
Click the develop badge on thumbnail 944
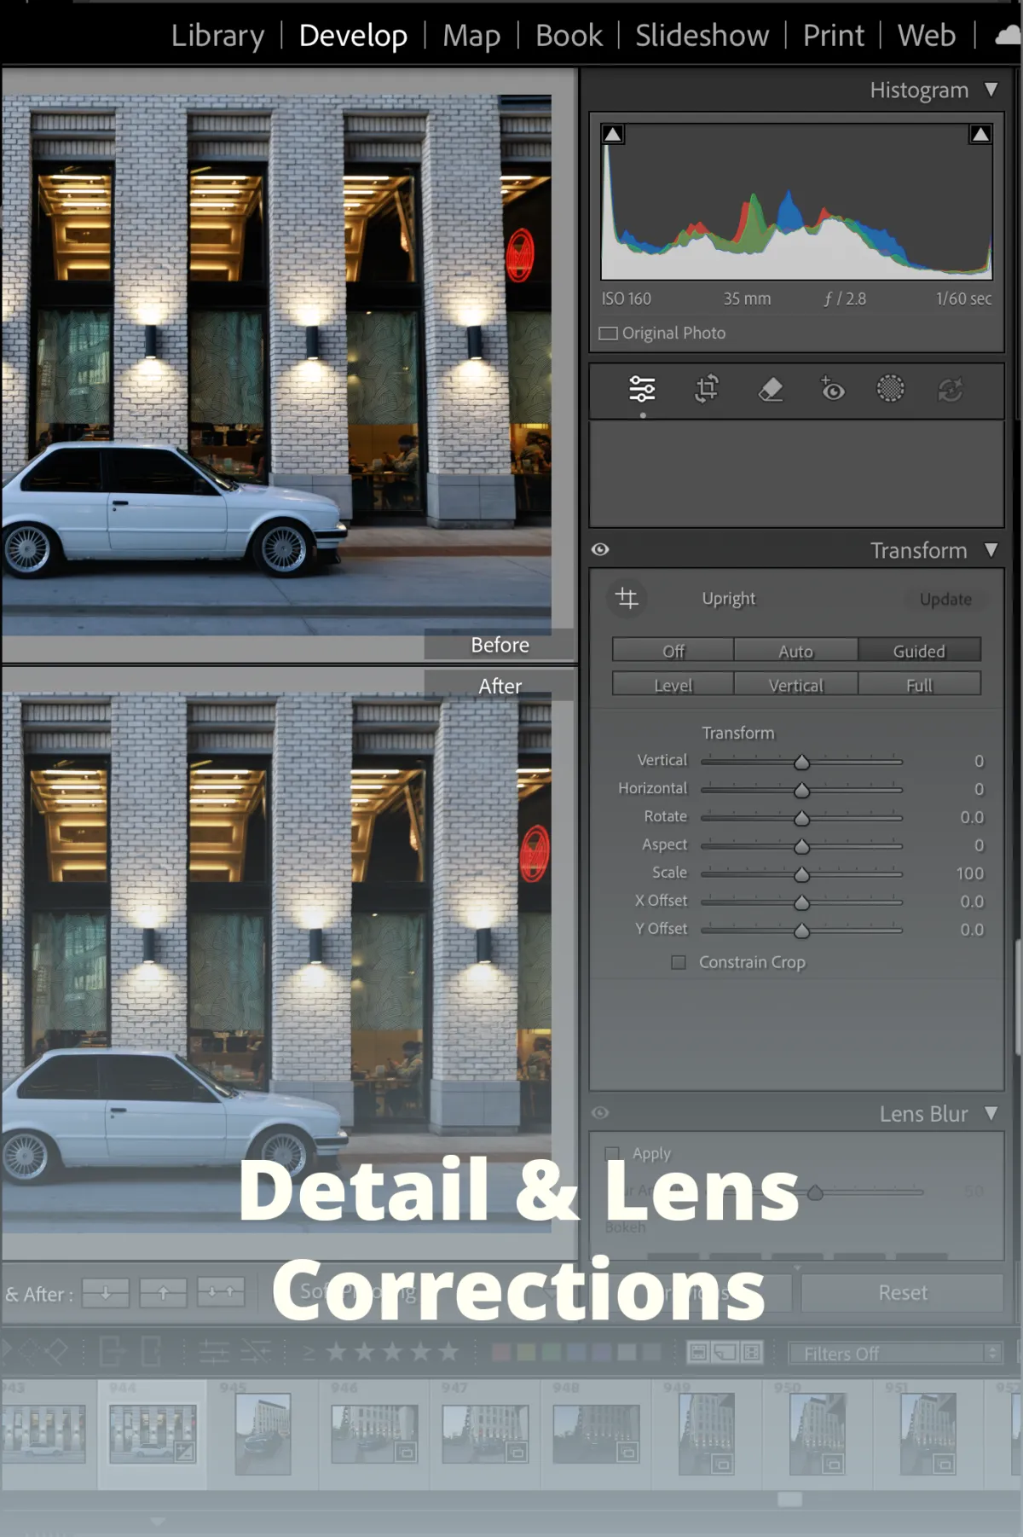pos(185,1451)
